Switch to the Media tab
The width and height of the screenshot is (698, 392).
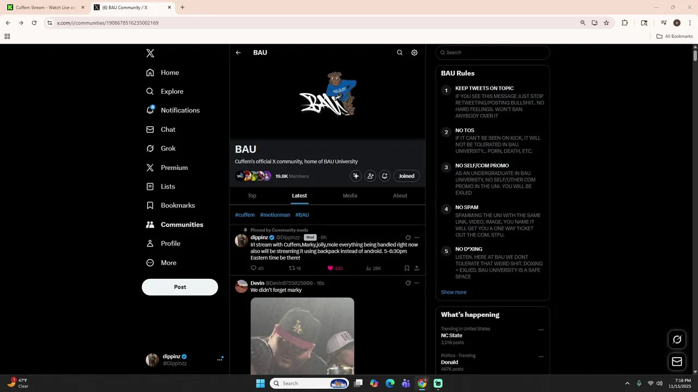[x=350, y=195]
